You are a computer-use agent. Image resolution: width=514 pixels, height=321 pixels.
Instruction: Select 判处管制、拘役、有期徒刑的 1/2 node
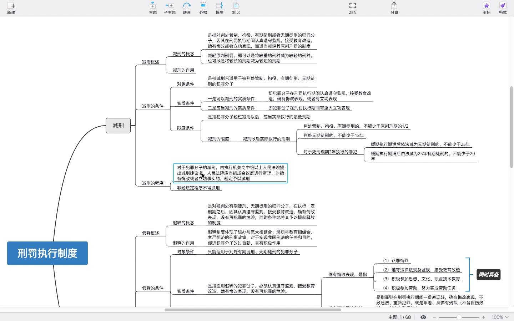pos(356,126)
